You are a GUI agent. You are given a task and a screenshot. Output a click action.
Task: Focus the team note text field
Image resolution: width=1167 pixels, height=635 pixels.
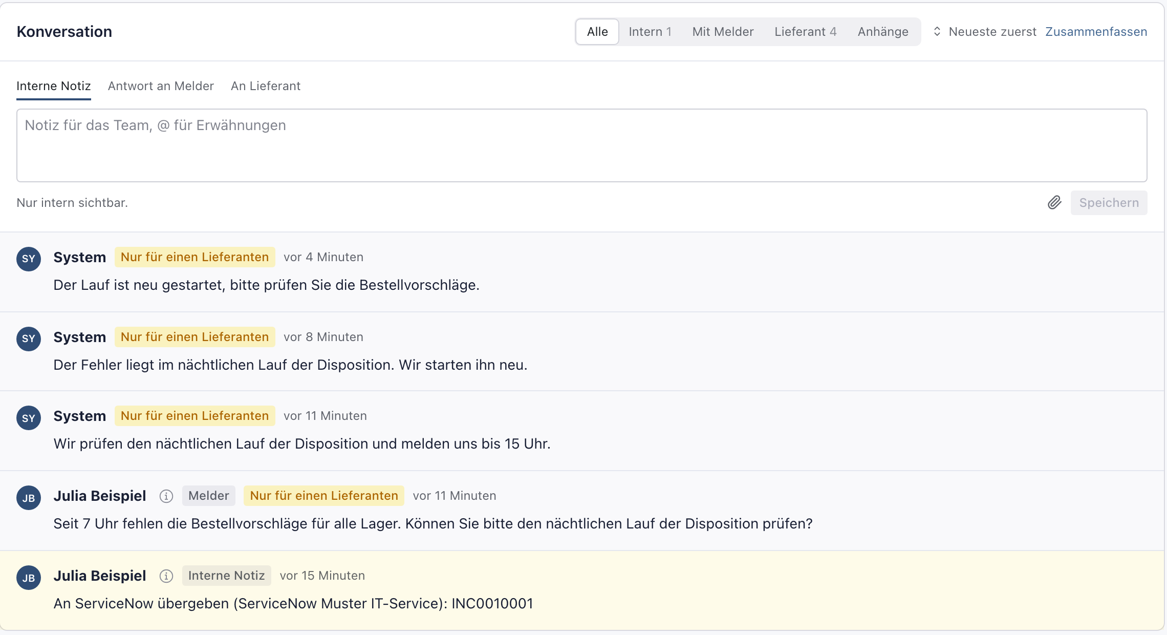(x=581, y=145)
